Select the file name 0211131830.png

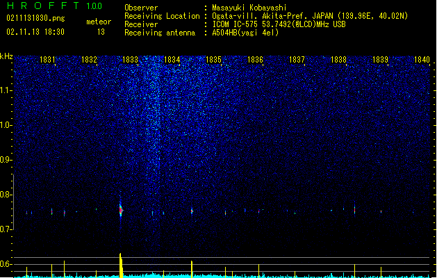click(35, 18)
